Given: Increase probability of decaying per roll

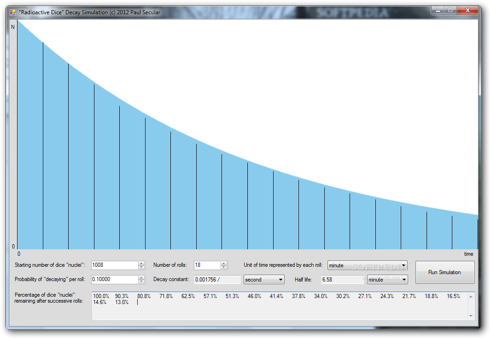Looking at the screenshot, I should tap(141, 278).
